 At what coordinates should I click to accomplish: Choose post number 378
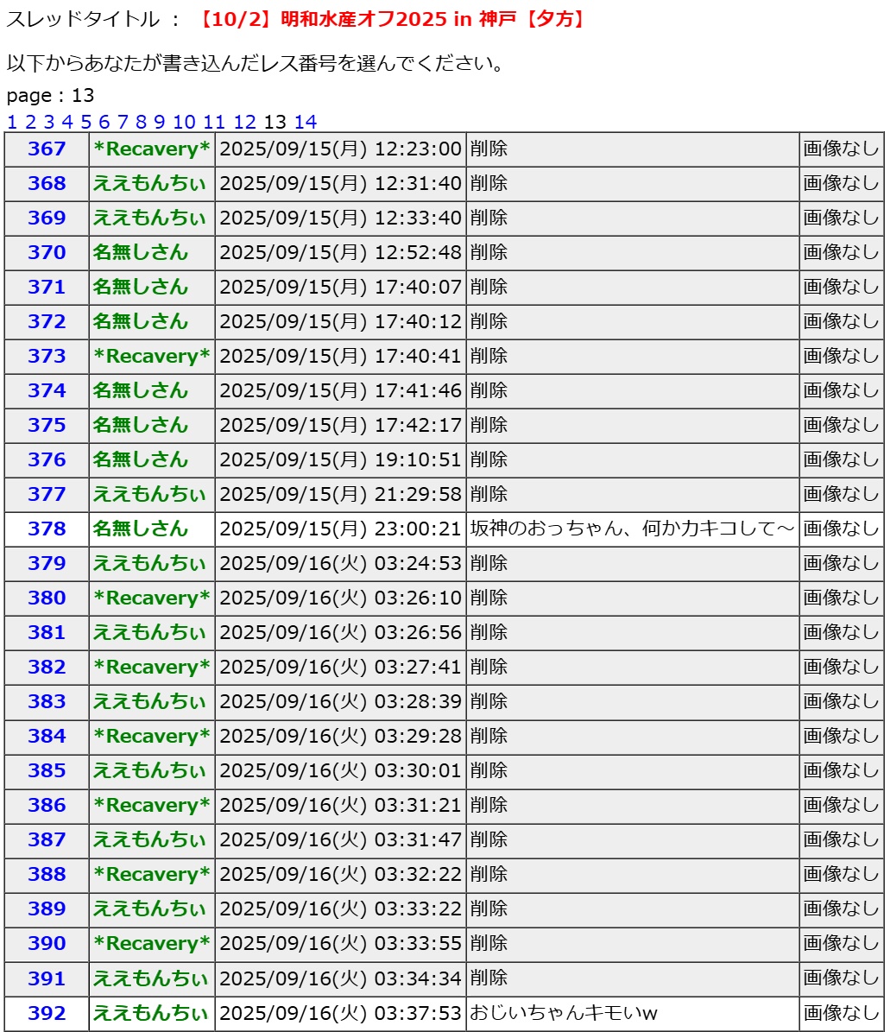[47, 529]
